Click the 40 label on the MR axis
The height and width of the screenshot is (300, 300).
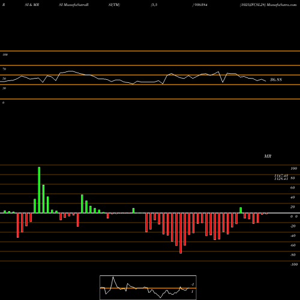coord(293,197)
